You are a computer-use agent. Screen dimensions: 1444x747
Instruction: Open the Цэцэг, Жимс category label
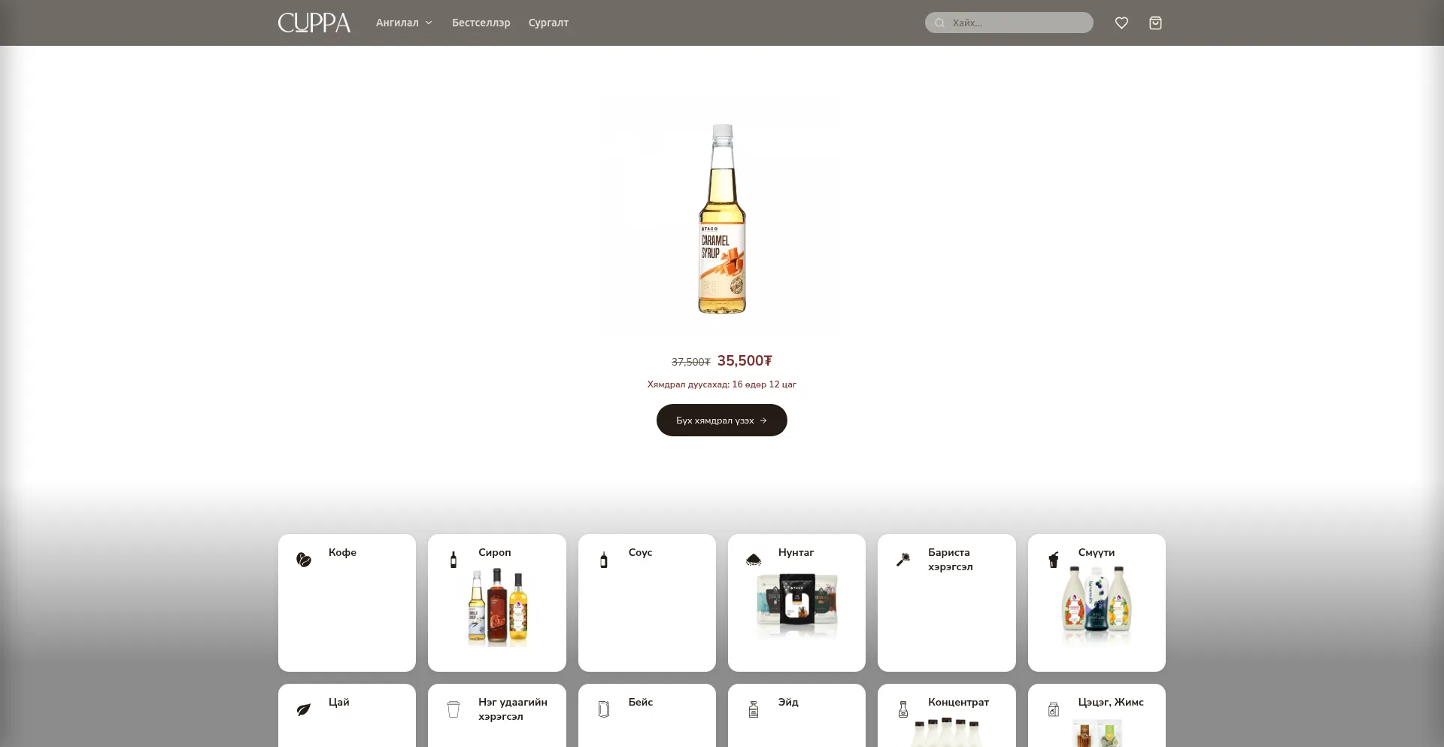(x=1111, y=702)
